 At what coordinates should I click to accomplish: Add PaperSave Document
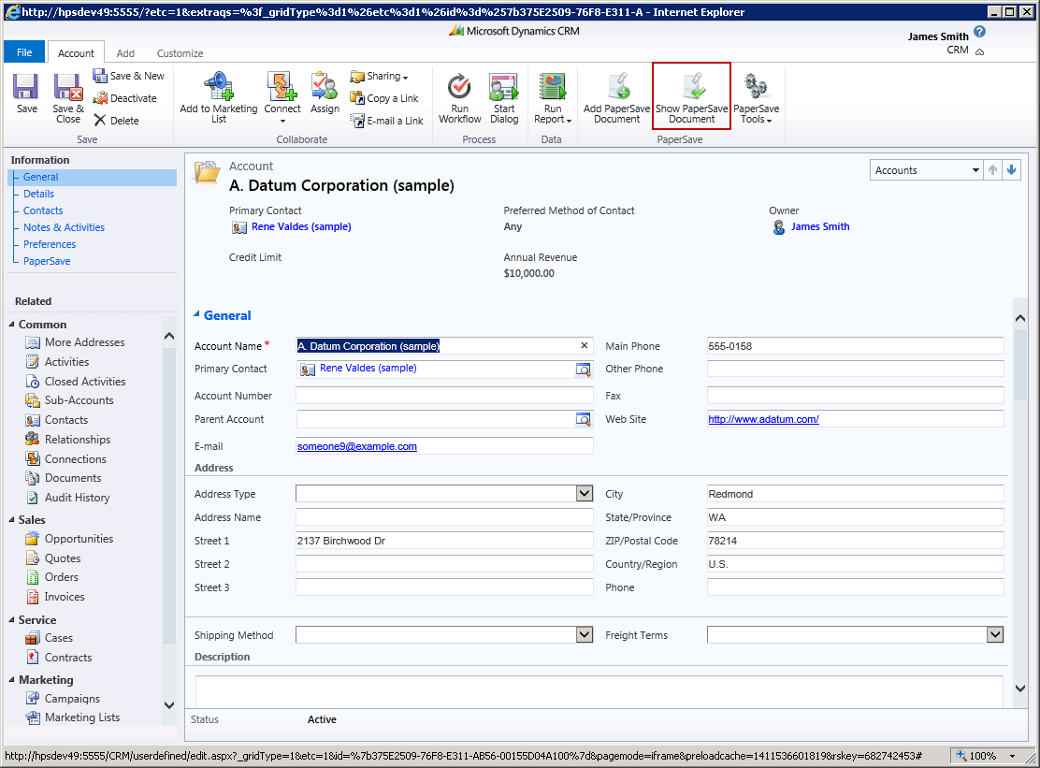coord(617,98)
